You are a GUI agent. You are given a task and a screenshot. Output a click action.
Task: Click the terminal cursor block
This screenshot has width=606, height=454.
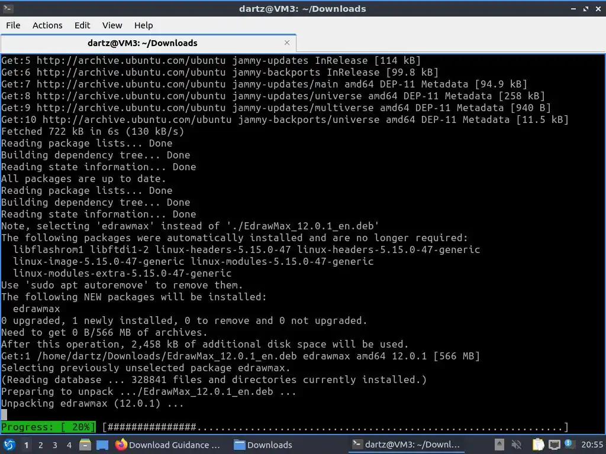(x=4, y=415)
